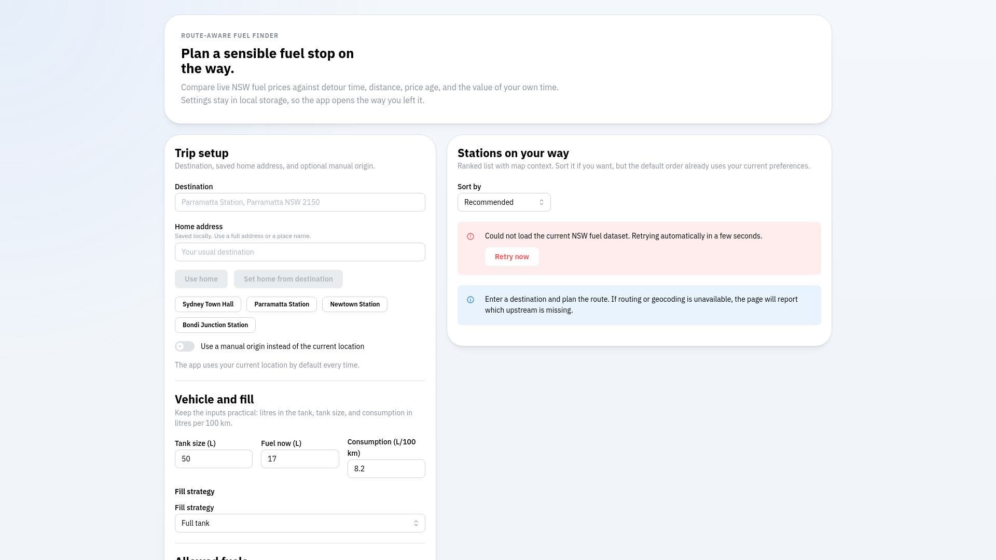The image size is (996, 560).
Task: Click the Sort by chevron arrows icon
Action: 541,202
